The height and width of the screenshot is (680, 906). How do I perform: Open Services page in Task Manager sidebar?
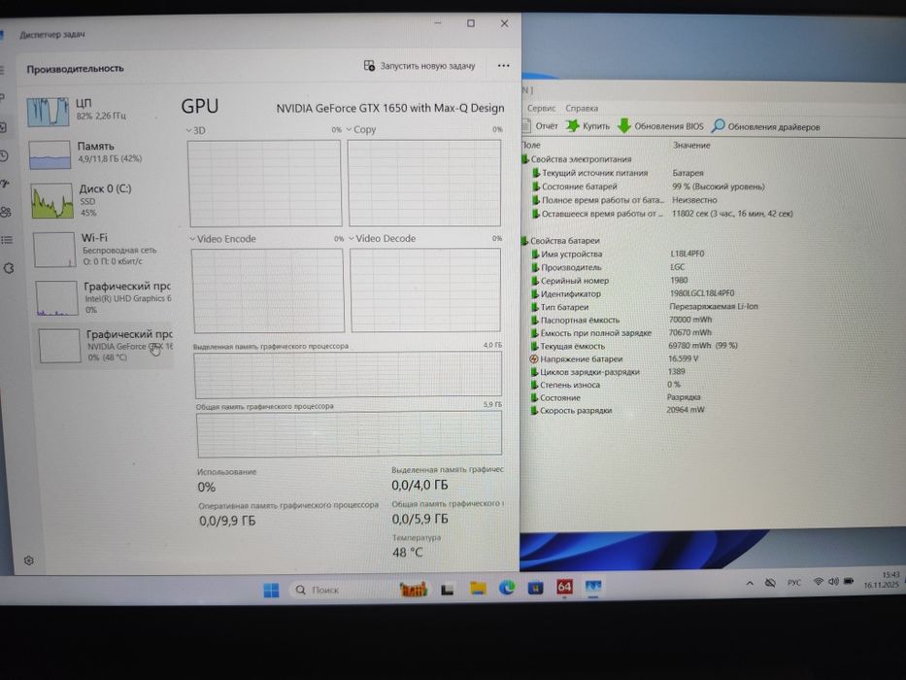tap(9, 268)
